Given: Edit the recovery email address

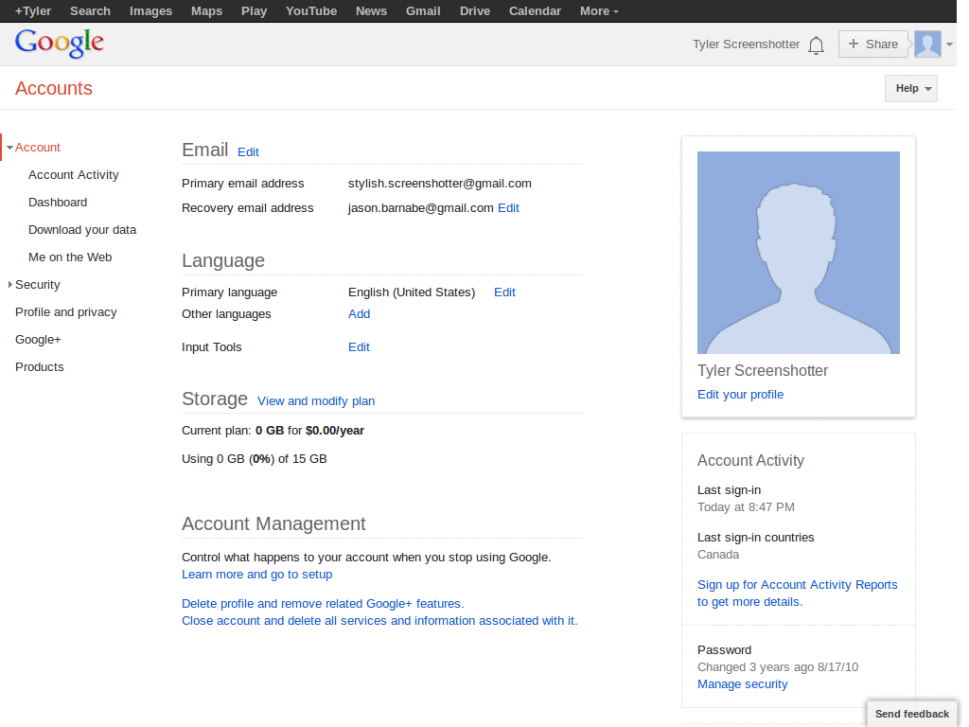Looking at the screenshot, I should (x=508, y=208).
